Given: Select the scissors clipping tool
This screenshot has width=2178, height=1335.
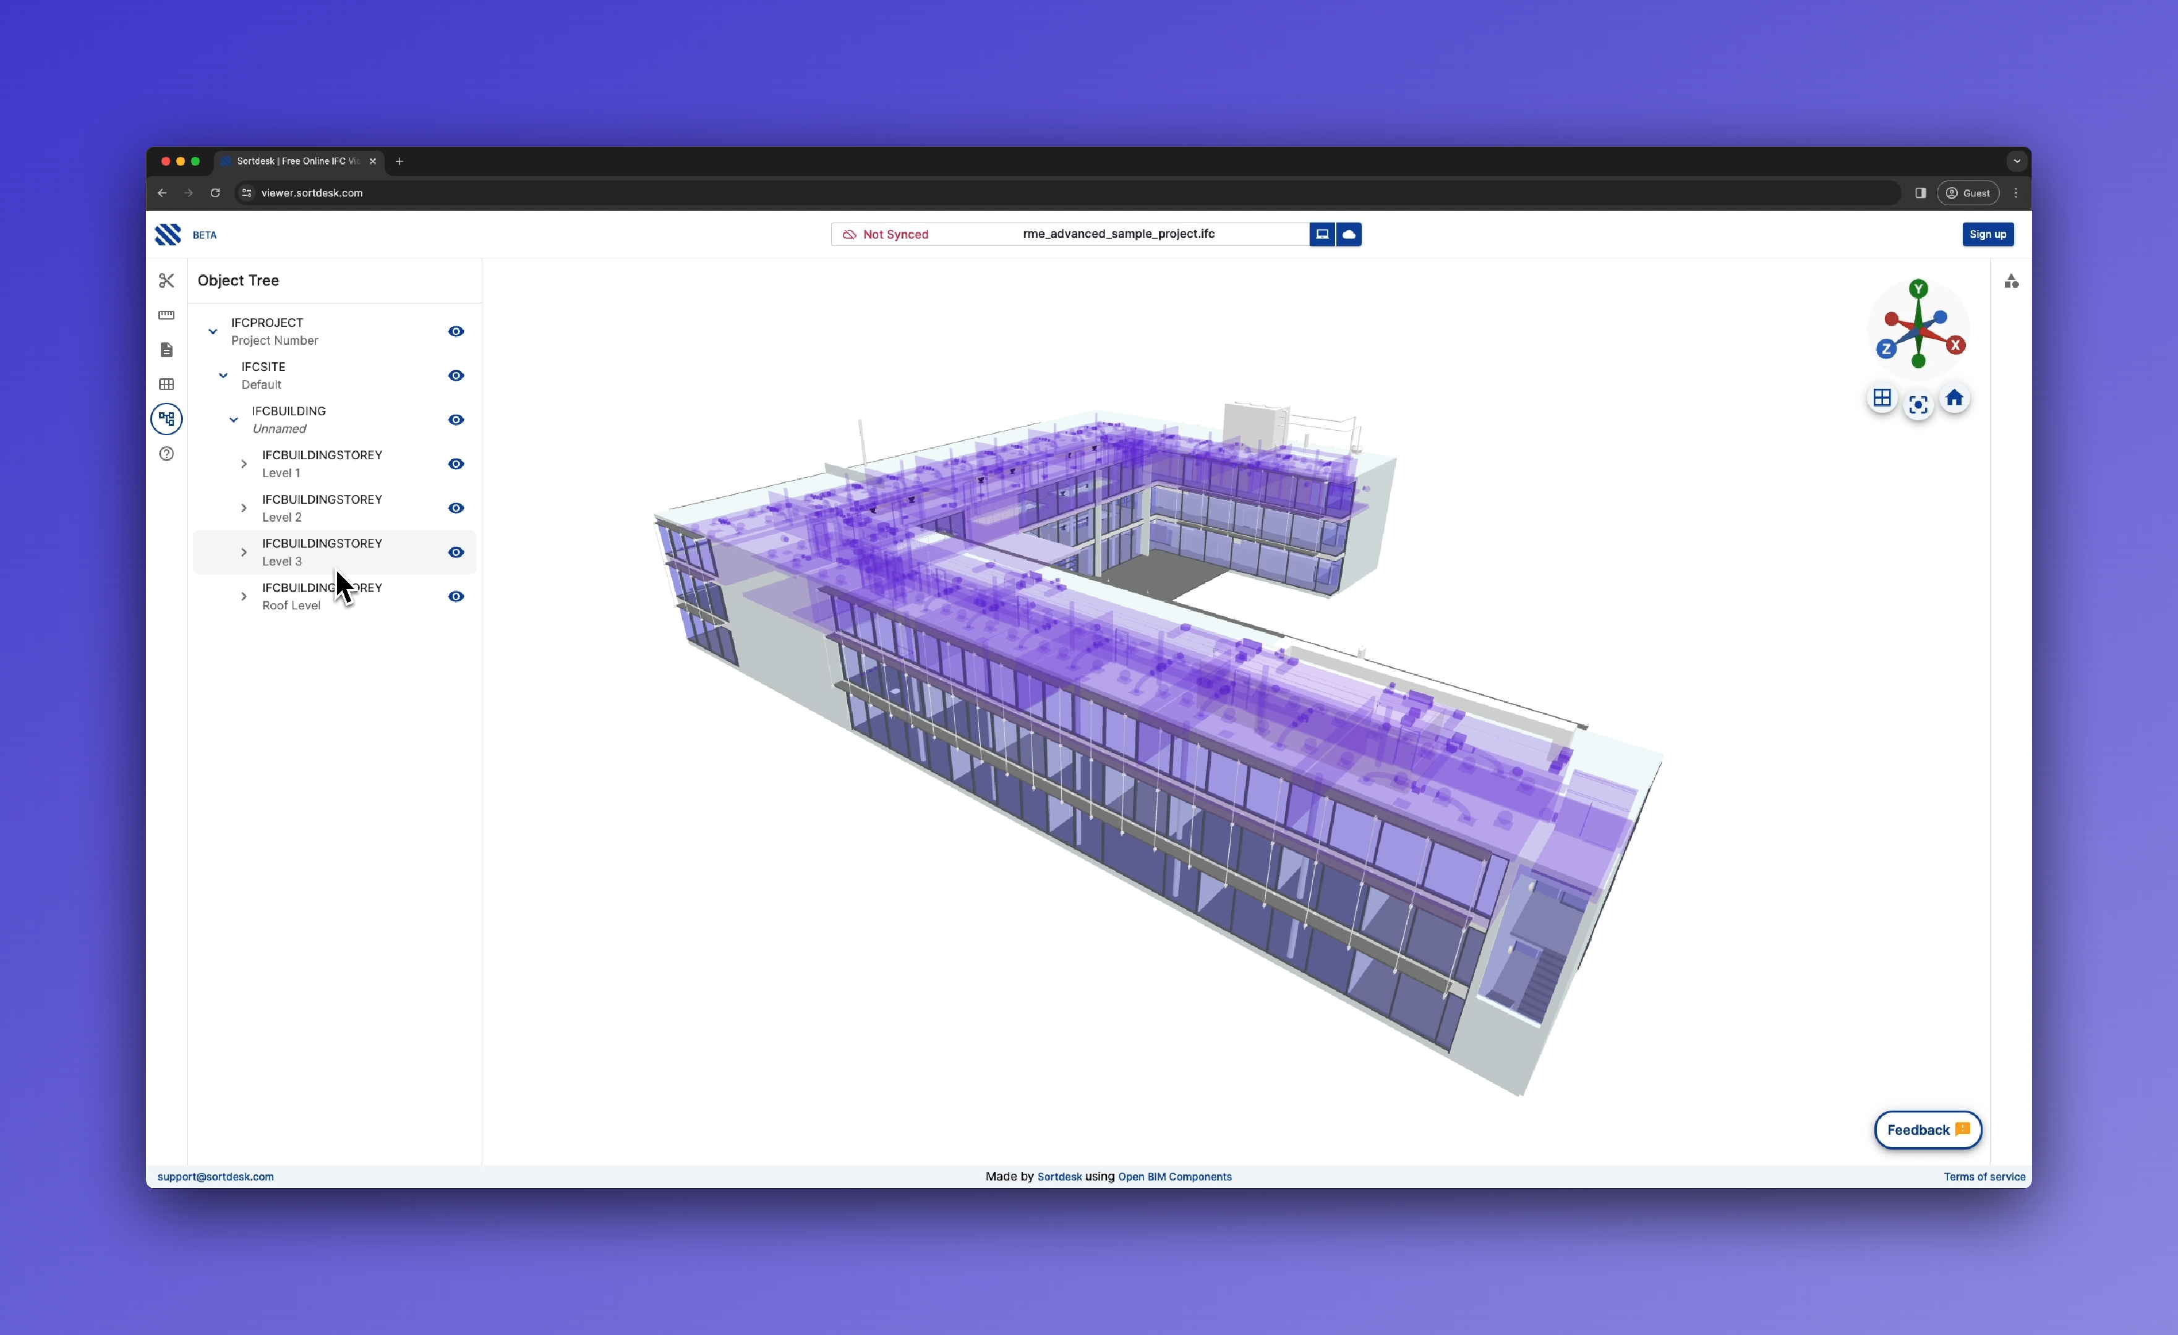Looking at the screenshot, I should (x=166, y=281).
